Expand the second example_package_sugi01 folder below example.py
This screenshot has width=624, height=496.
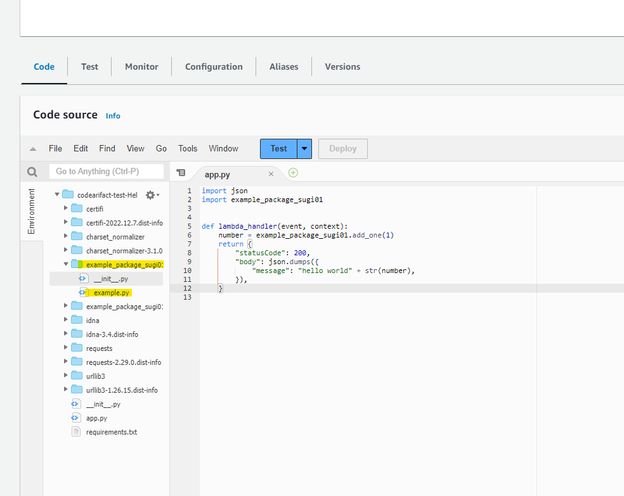click(x=66, y=305)
